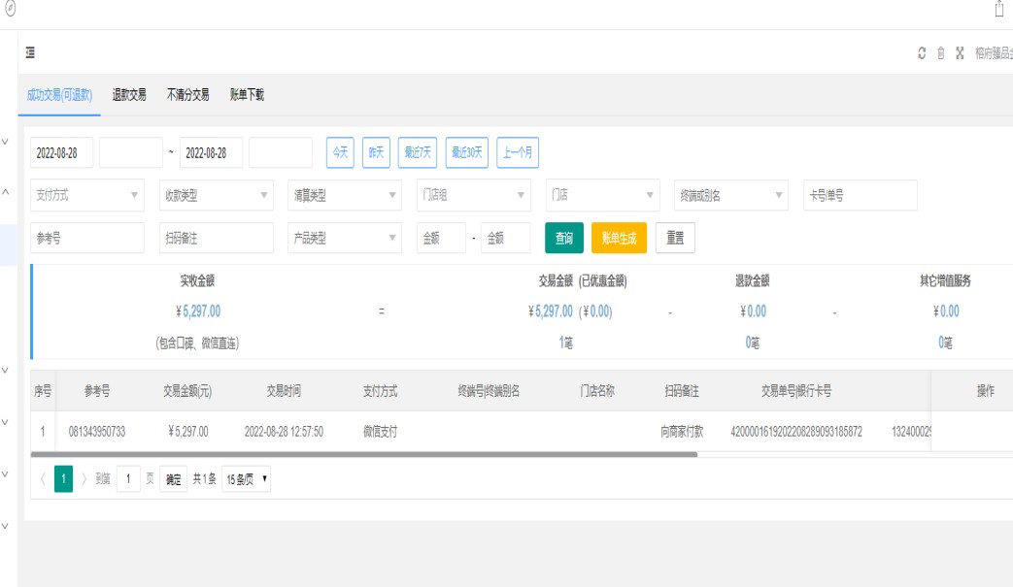
Task: Open the 账单下载 tab
Action: pos(247,95)
